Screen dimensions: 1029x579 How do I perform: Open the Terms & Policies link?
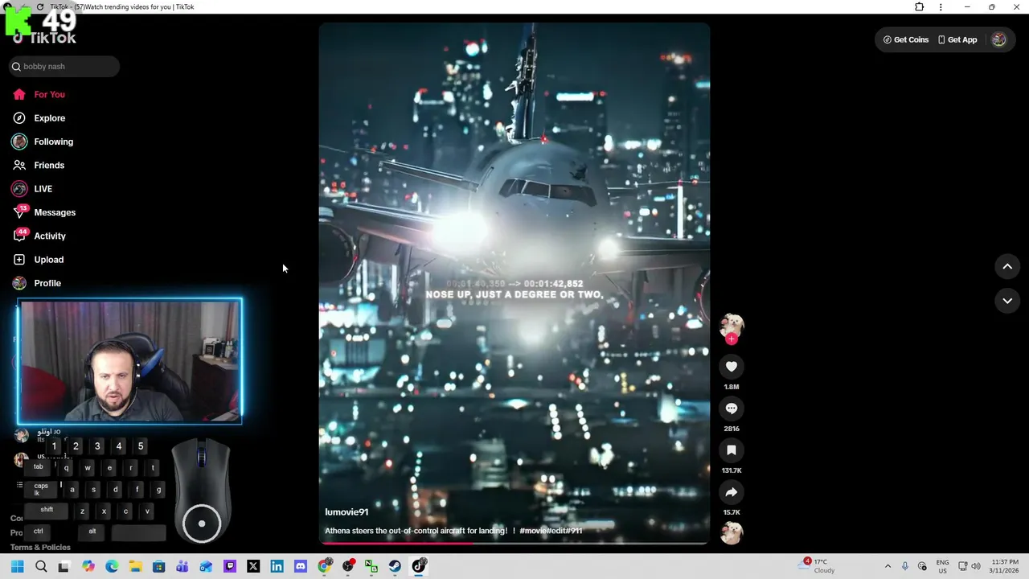click(x=40, y=548)
